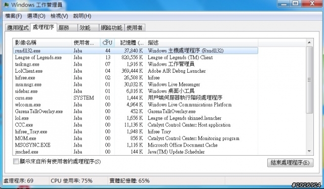Click Windows Live Communications Platform description

point(189,105)
